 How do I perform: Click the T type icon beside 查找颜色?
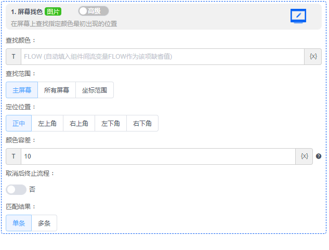[14, 57]
